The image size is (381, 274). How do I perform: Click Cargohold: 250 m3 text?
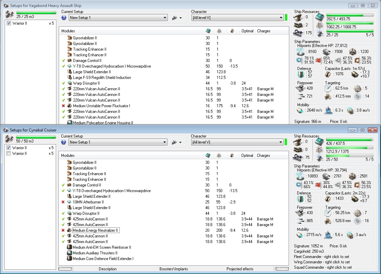point(309,251)
